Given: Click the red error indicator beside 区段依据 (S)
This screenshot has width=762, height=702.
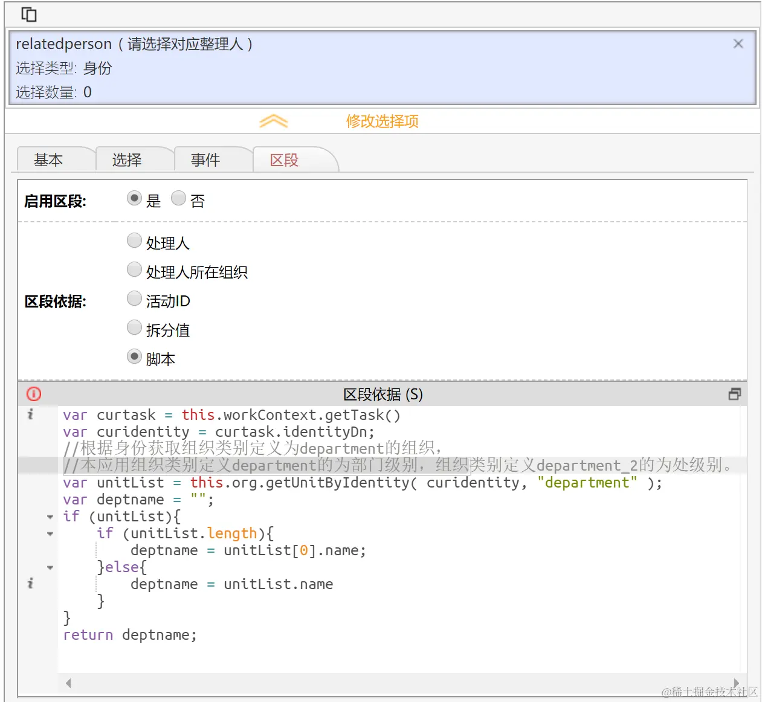Looking at the screenshot, I should coord(33,394).
